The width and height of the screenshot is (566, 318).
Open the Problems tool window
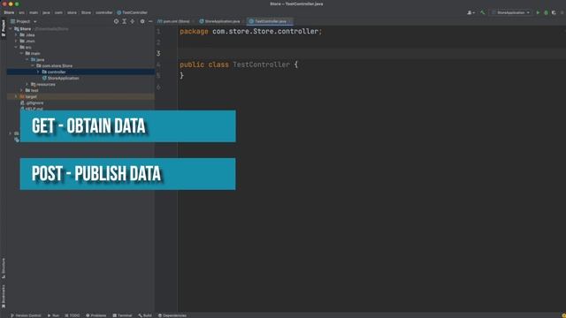(96, 315)
